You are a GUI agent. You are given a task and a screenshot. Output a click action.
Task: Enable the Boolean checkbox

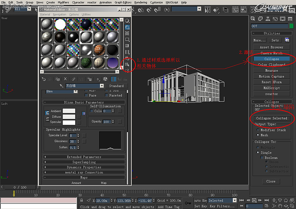(x=262, y=158)
